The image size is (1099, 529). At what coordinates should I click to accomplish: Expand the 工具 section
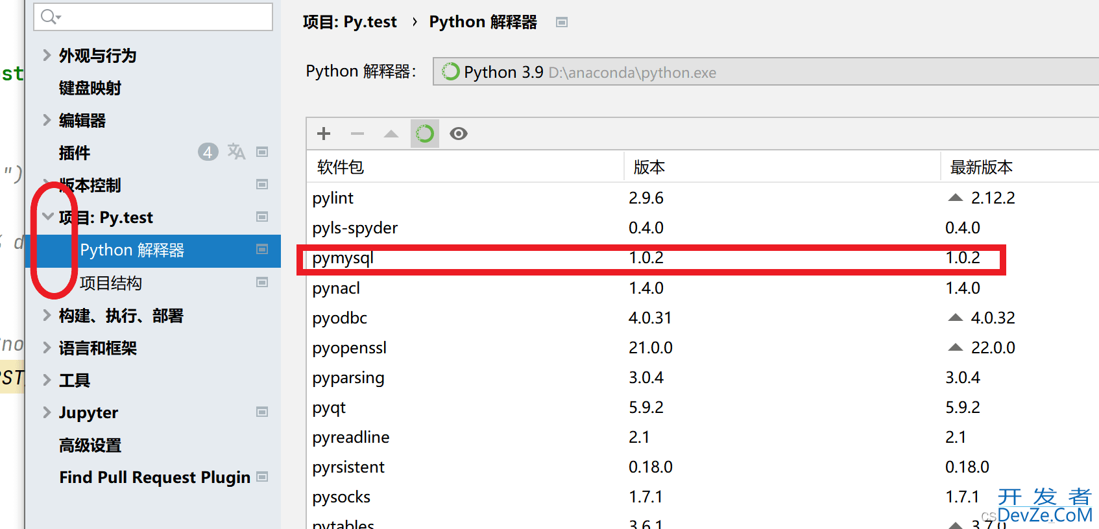click(x=47, y=380)
